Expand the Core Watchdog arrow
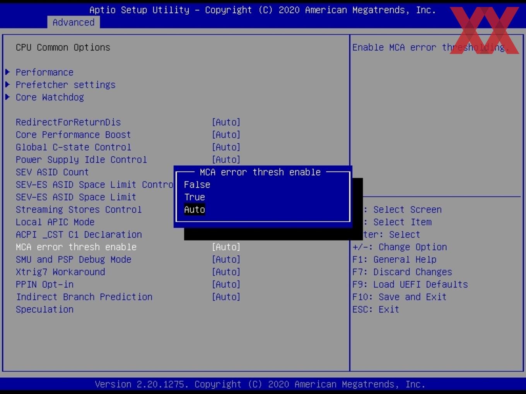This screenshot has width=526, height=394. click(x=7, y=97)
